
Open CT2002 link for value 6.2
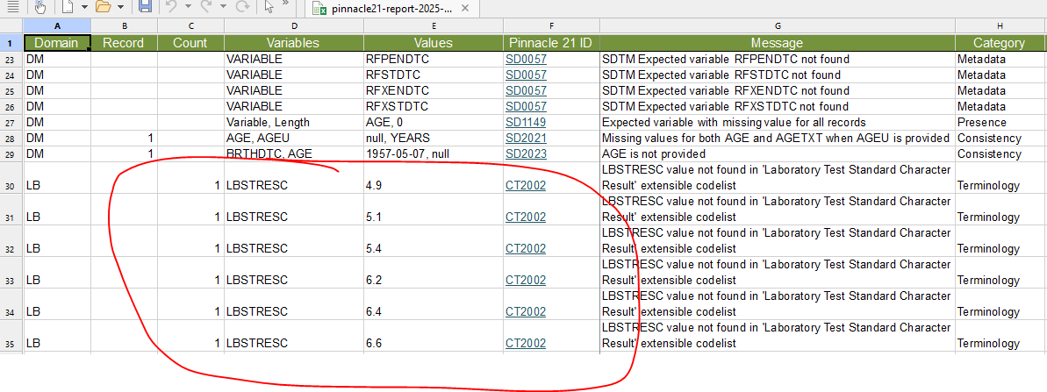point(526,280)
